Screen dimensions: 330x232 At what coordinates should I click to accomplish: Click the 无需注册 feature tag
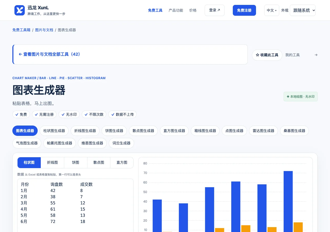(44, 114)
